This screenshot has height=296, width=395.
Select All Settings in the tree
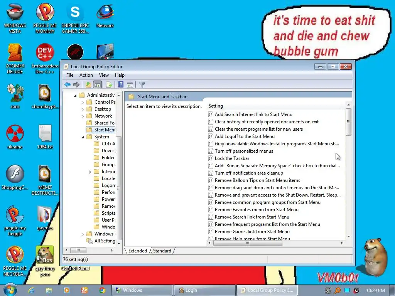click(101, 241)
